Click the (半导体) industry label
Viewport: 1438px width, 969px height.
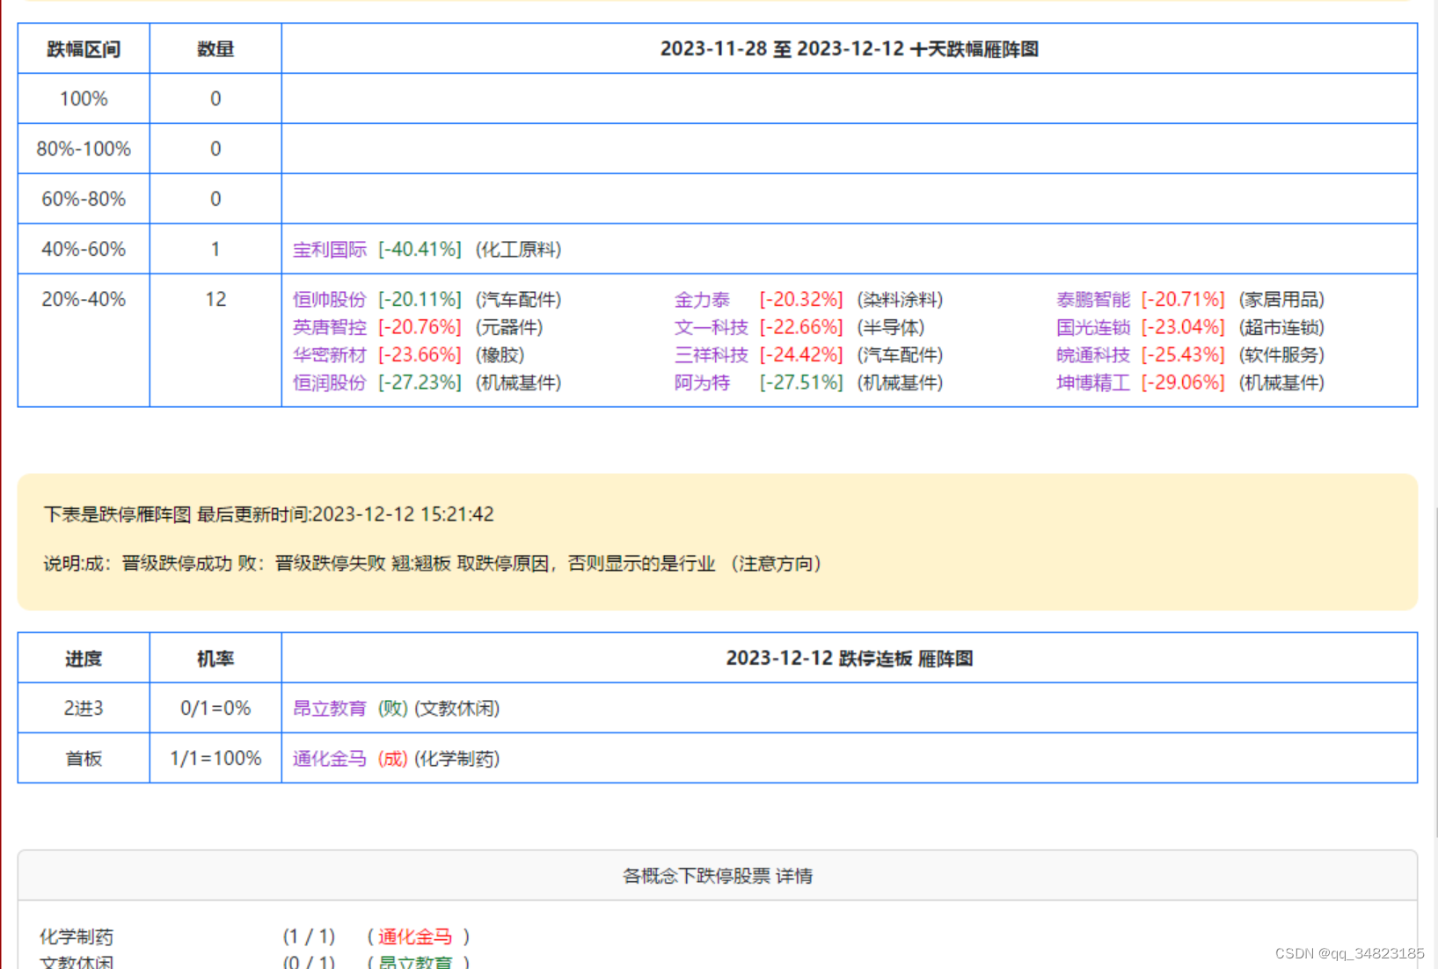891,327
